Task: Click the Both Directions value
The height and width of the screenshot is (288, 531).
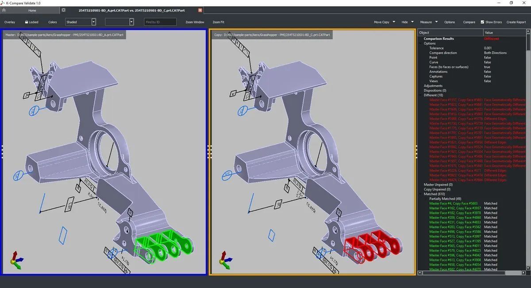Action: coord(495,53)
